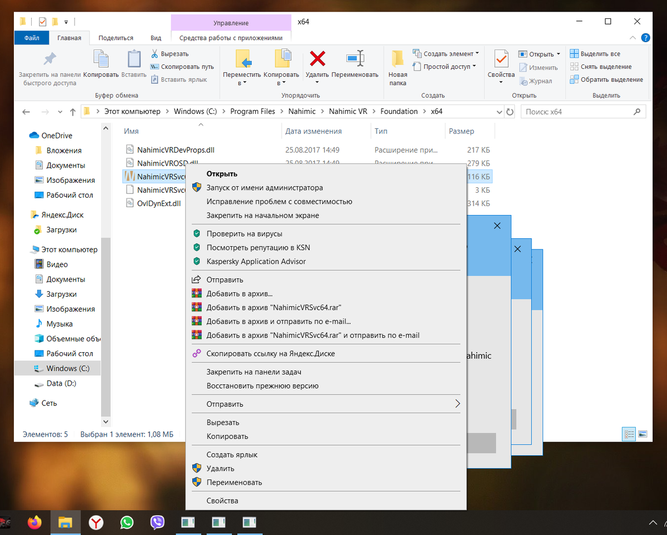Click the Paste ribbon icon

point(134,59)
